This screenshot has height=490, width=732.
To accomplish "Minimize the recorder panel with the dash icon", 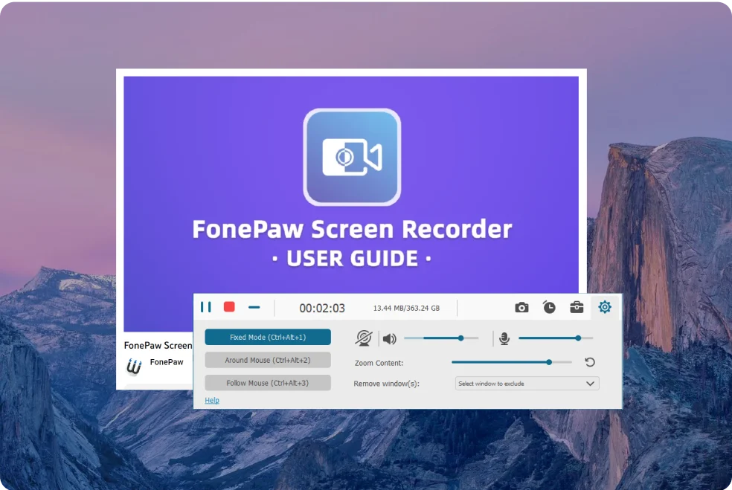I will [254, 308].
